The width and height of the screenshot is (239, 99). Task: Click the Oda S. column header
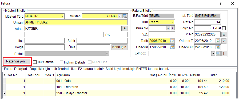[x=50, y=75]
